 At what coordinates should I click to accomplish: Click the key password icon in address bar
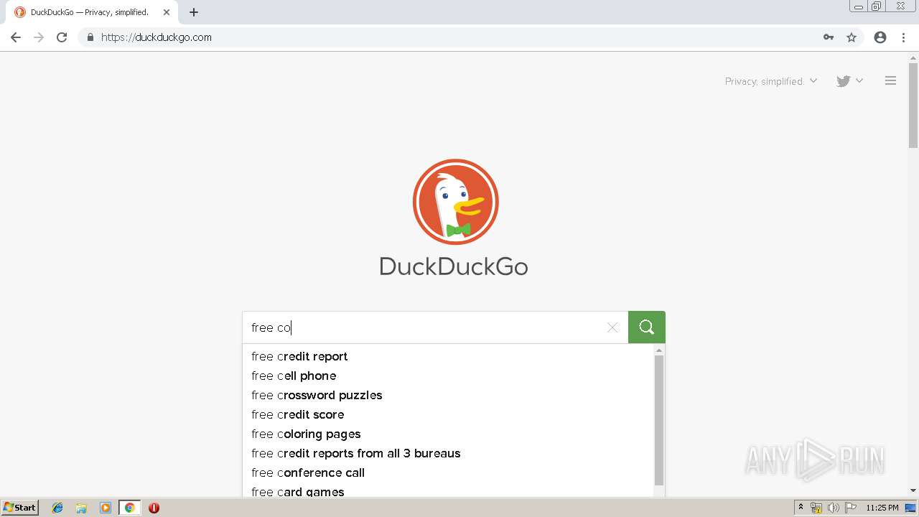point(829,37)
